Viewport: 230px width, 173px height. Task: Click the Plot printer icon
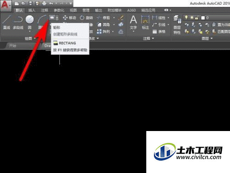(x=44, y=3)
